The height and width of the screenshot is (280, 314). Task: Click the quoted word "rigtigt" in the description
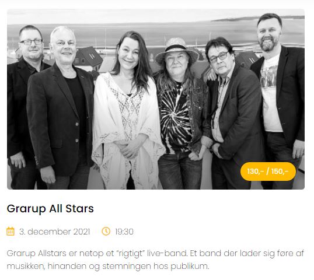(130, 253)
